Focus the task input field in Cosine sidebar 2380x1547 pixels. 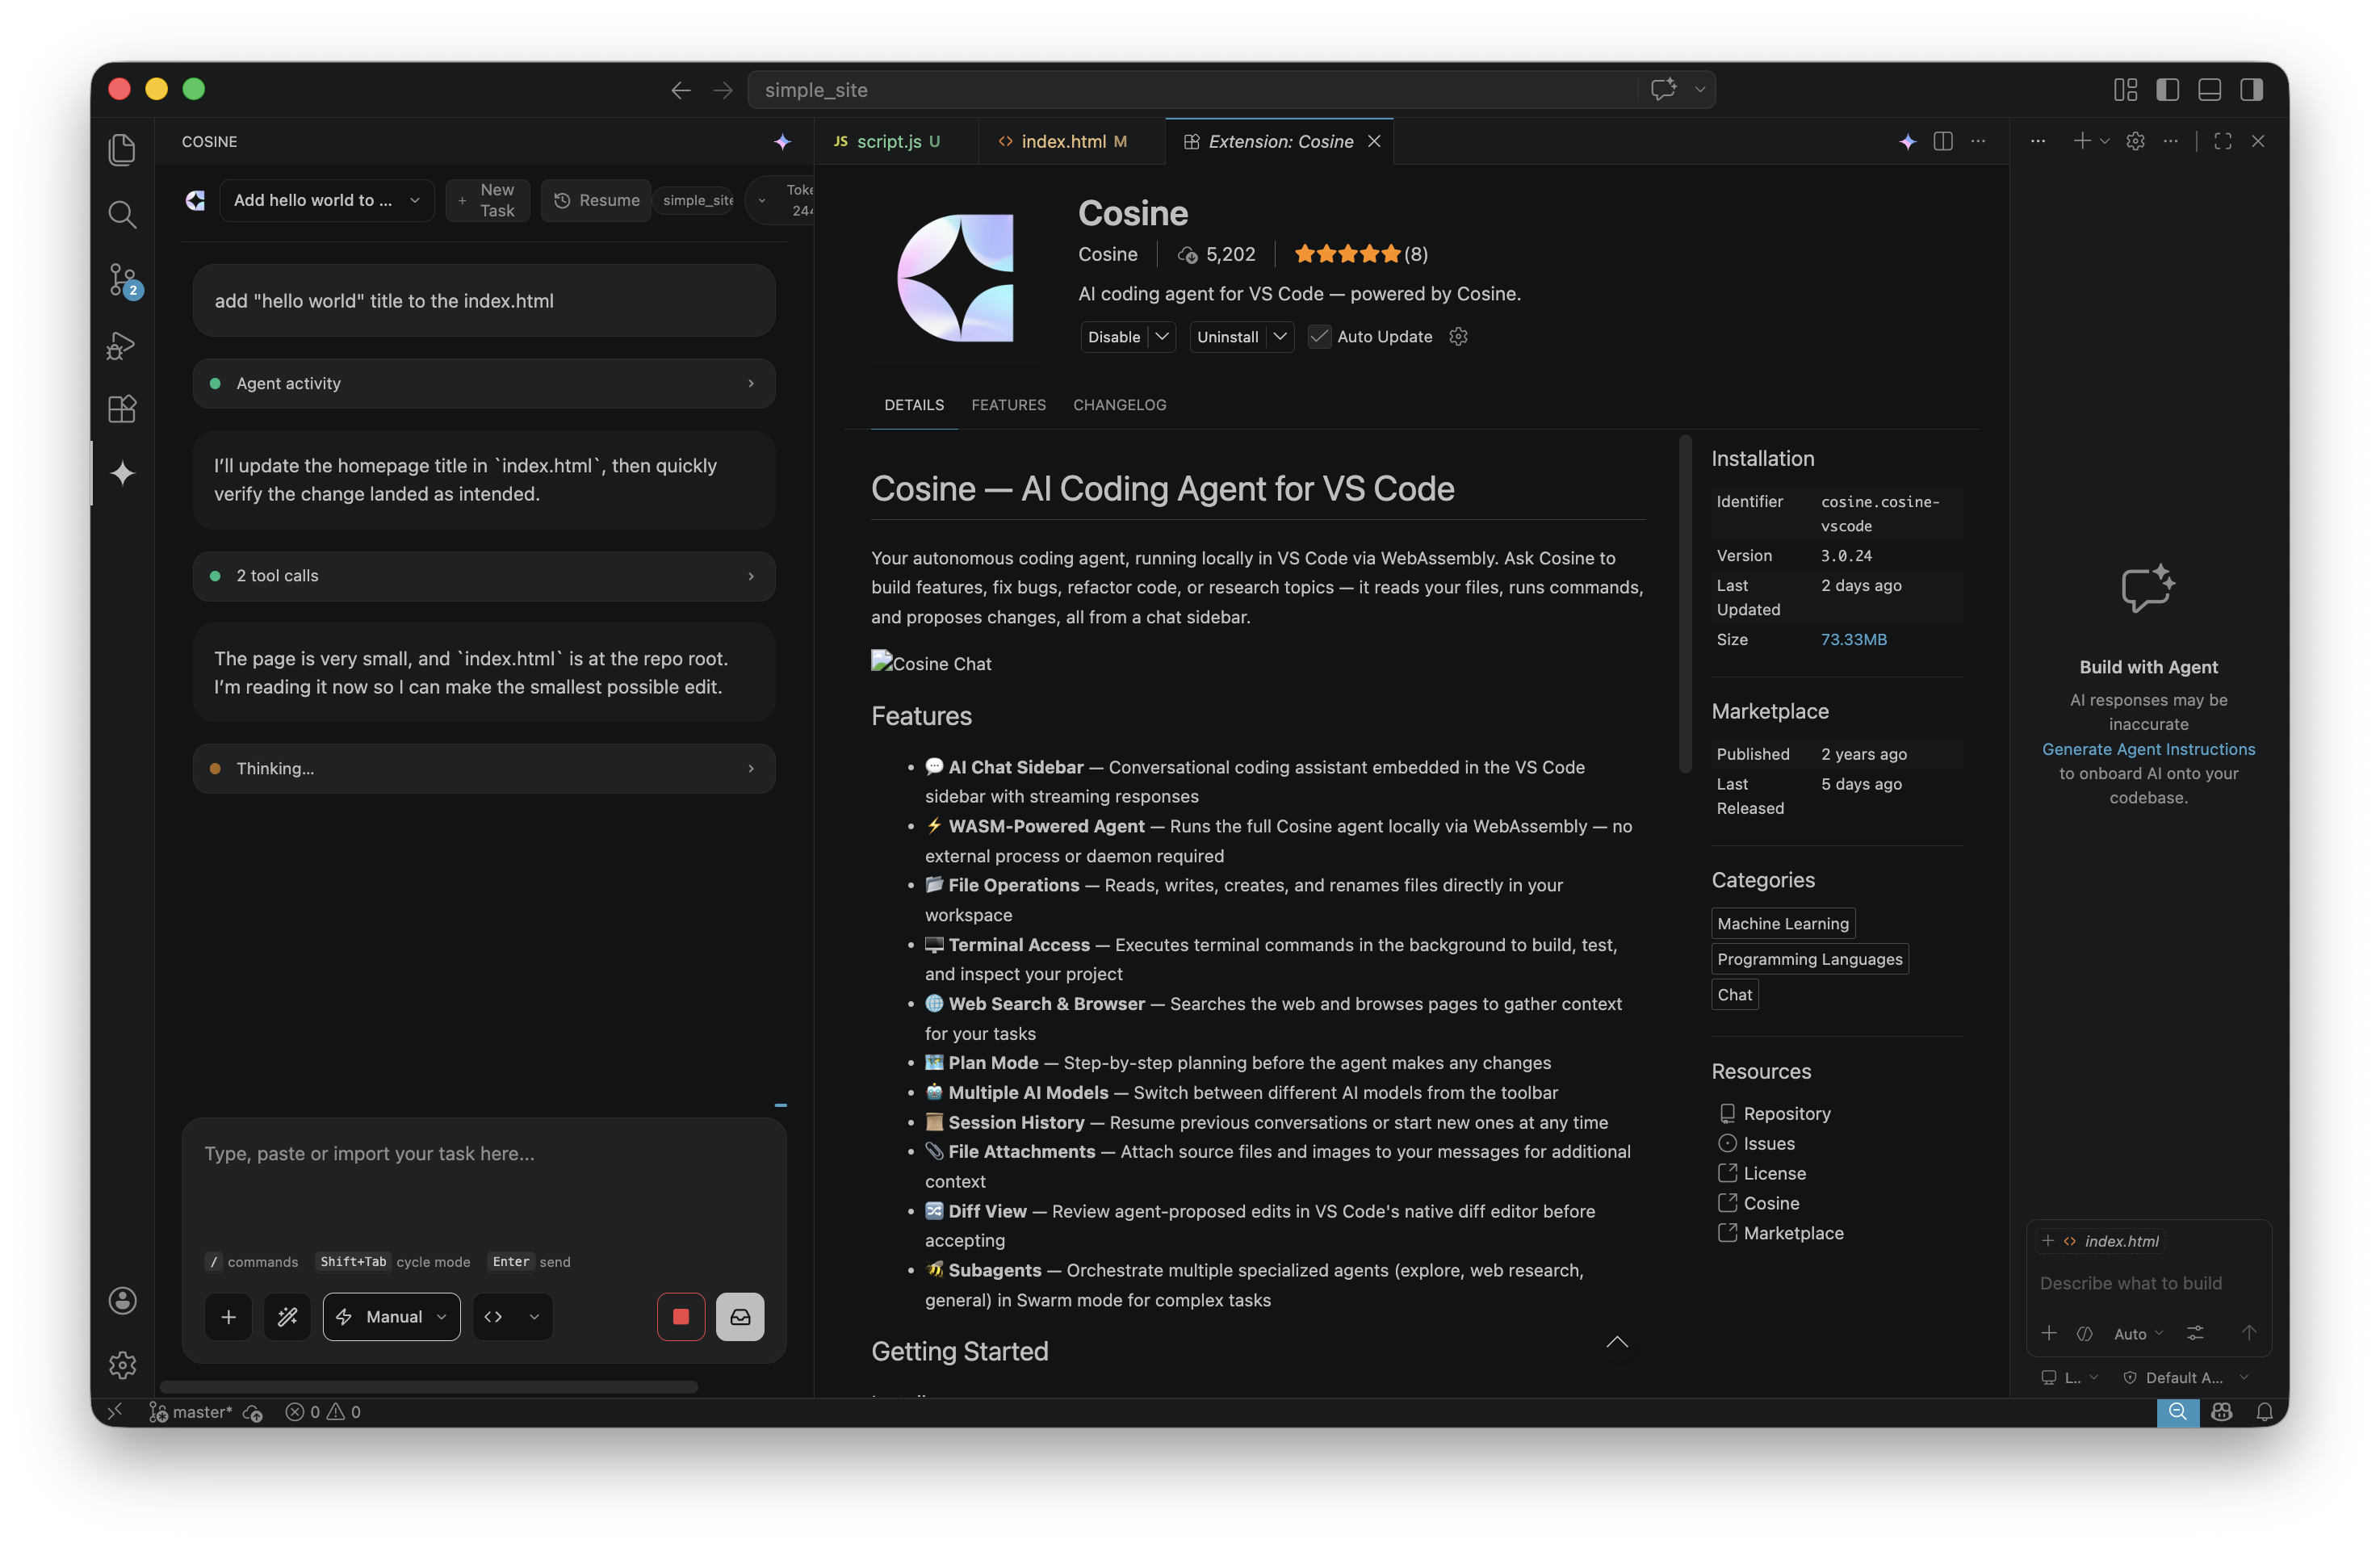483,1180
